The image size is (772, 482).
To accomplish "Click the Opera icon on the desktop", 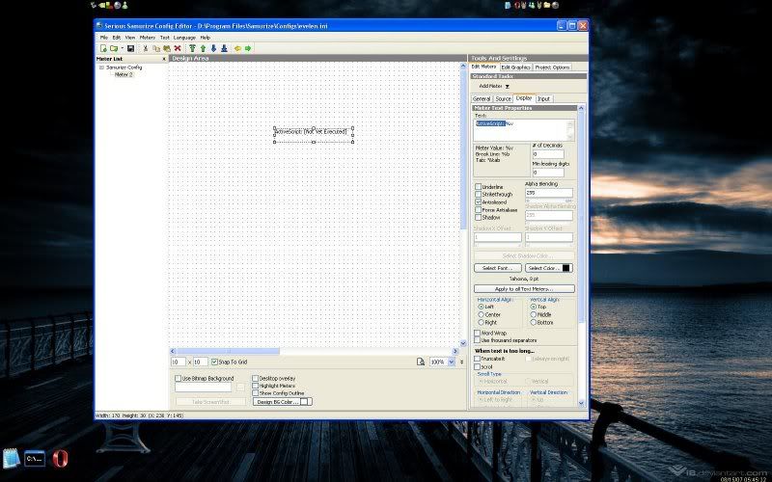I will 60,459.
